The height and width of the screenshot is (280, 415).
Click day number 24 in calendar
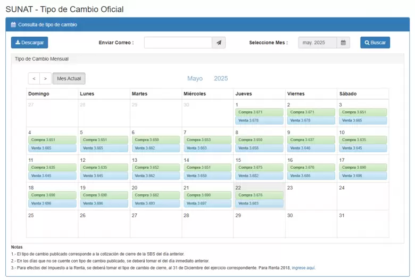(x=342, y=188)
